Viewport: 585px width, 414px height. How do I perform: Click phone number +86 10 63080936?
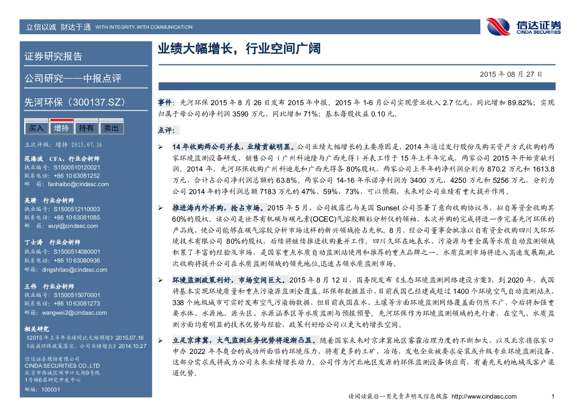(x=77, y=260)
